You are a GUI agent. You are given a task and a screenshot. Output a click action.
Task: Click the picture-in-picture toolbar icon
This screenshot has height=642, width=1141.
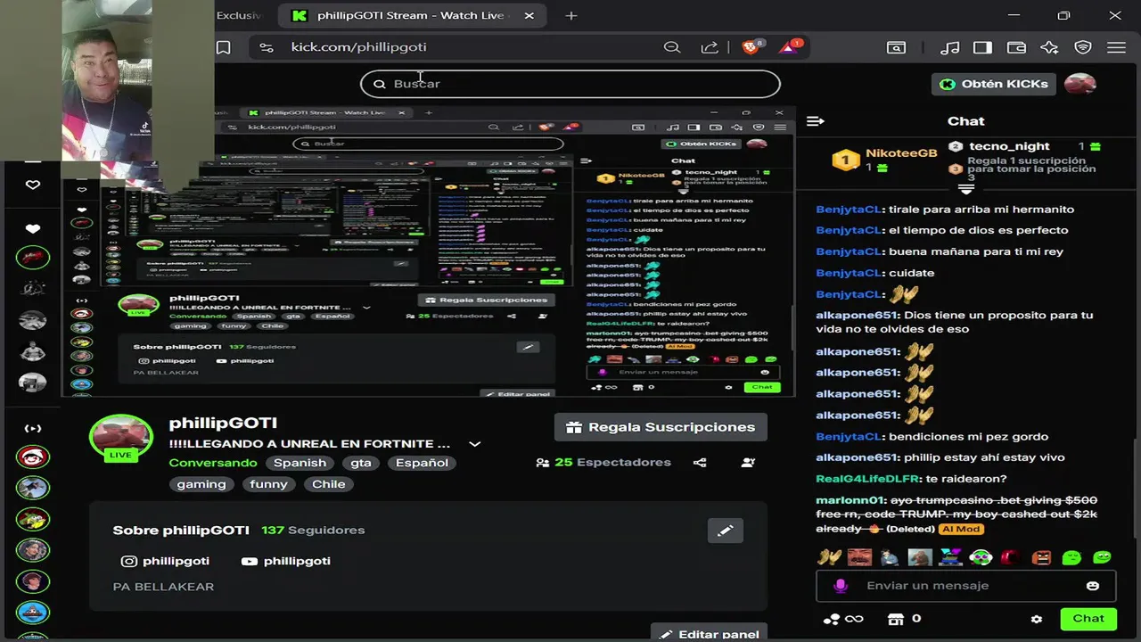(896, 47)
